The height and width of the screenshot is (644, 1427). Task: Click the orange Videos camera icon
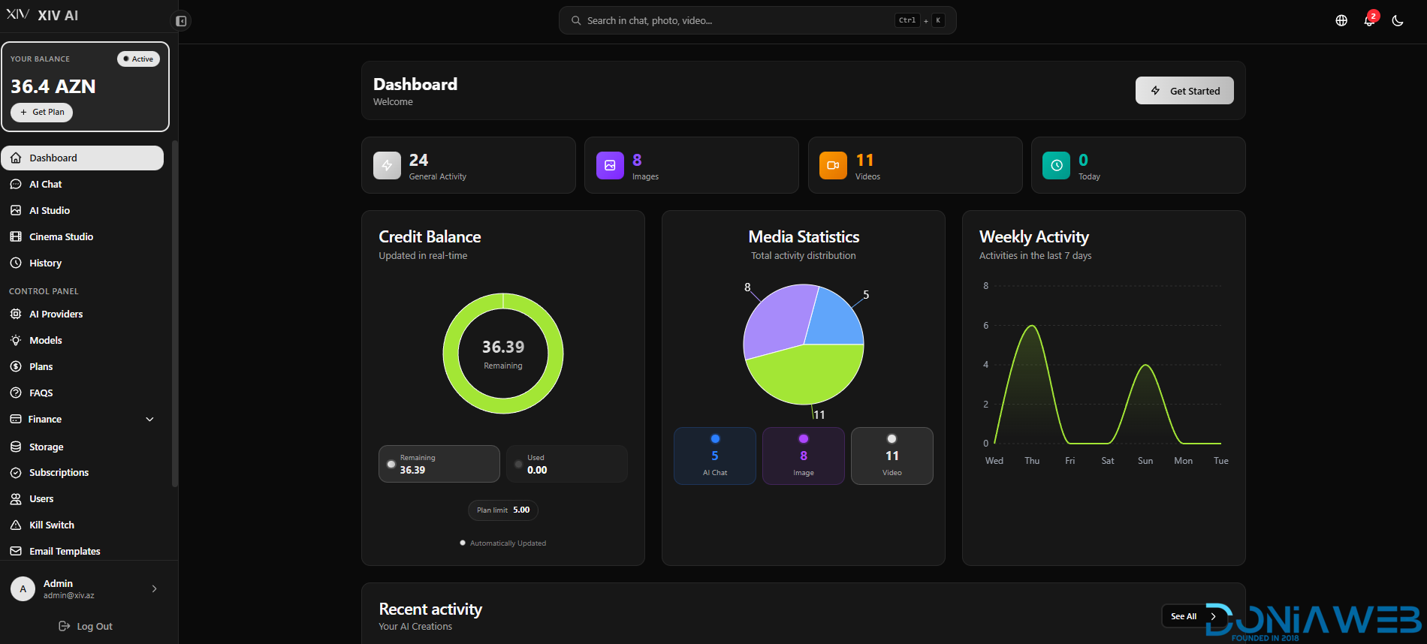[x=833, y=165]
